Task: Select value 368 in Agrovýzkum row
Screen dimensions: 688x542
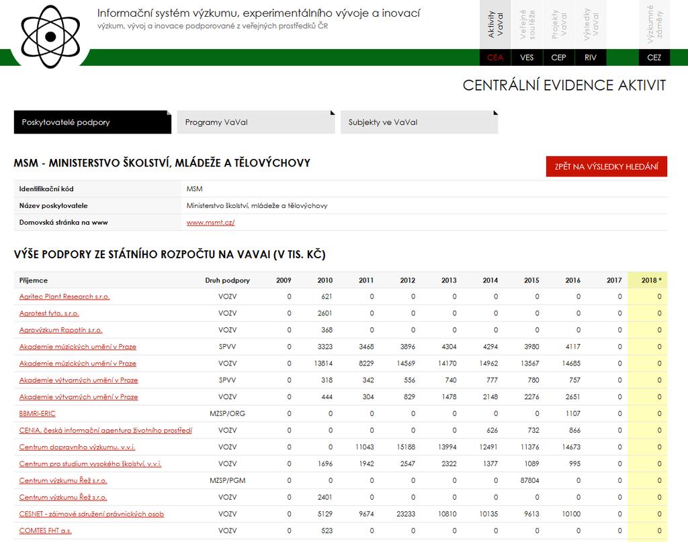Action: 327,330
